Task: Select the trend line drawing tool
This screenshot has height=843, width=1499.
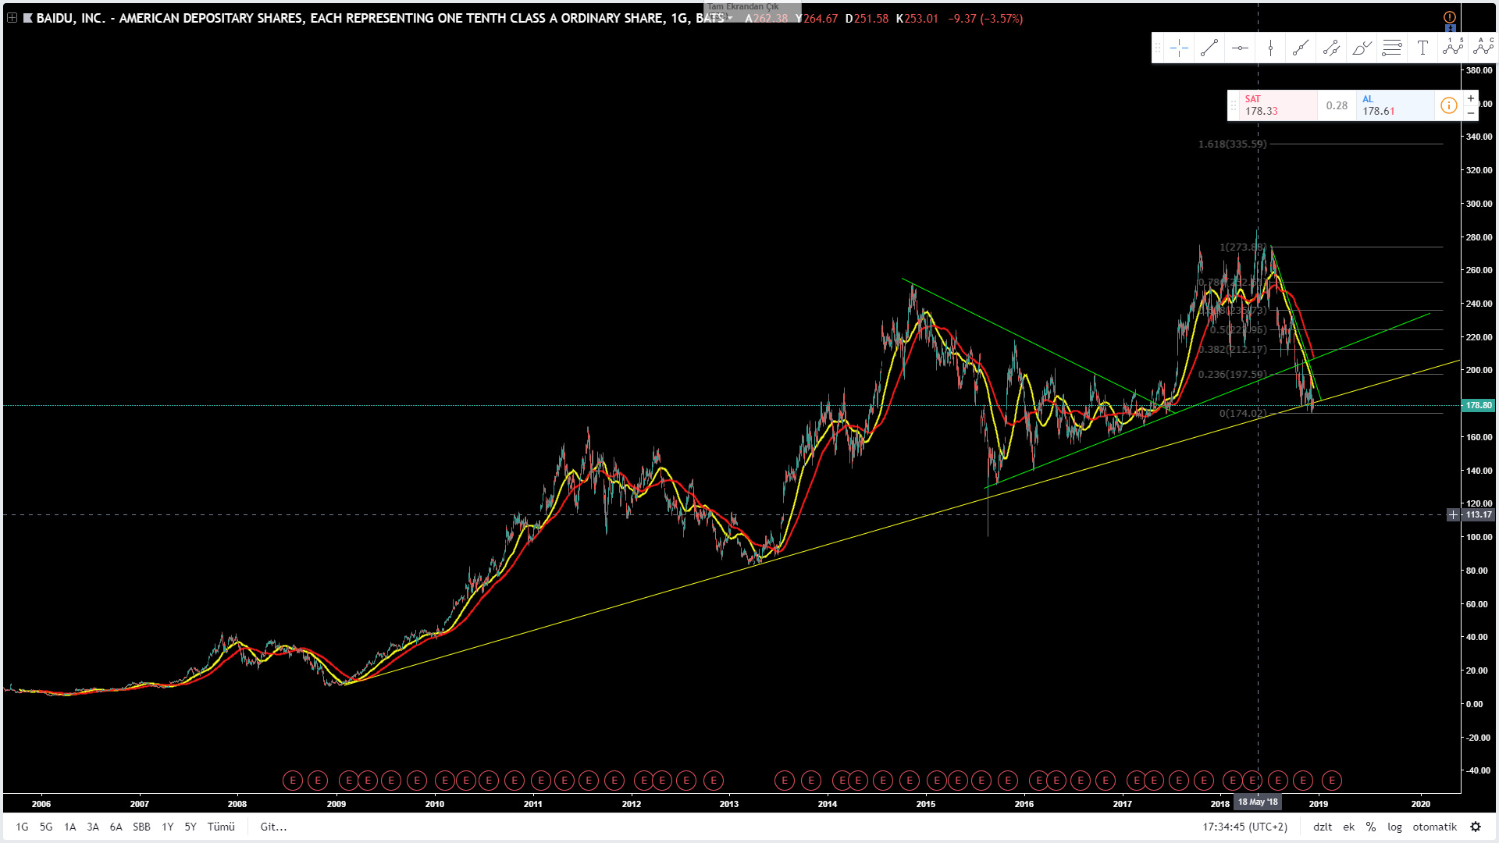Action: pyautogui.click(x=1209, y=48)
